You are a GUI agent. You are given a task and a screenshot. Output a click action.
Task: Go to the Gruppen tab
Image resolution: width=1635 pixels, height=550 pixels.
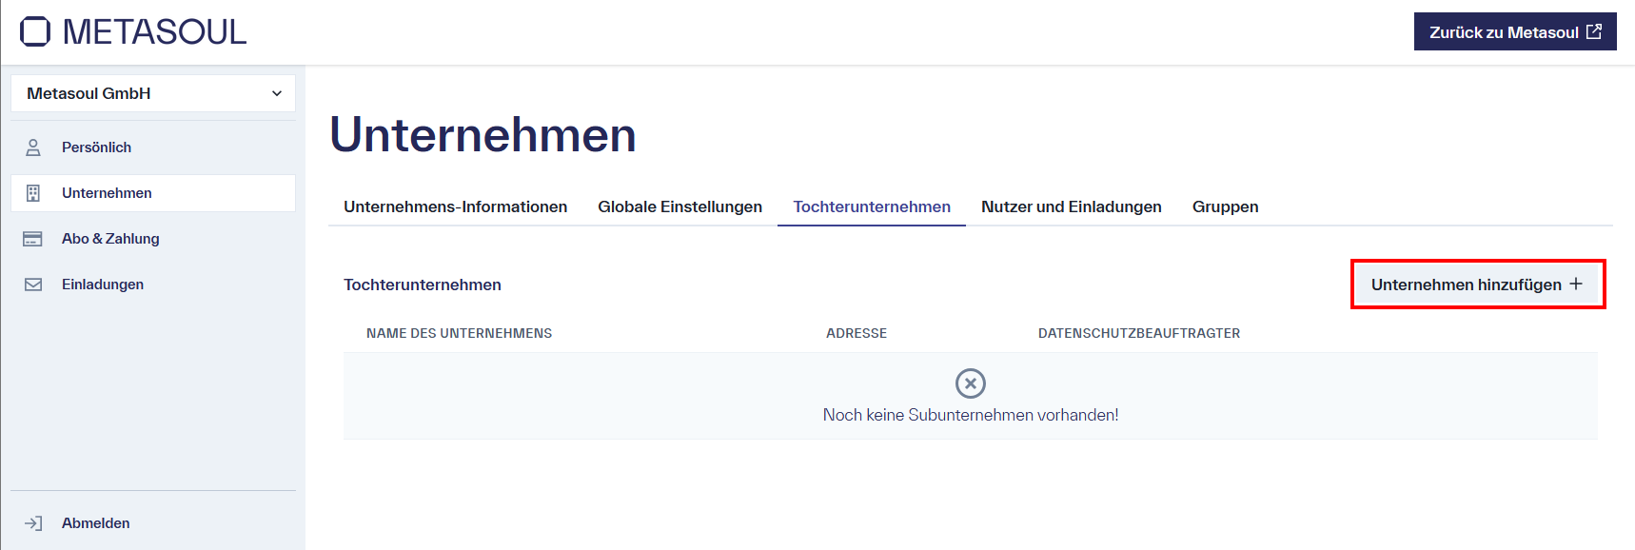(1225, 206)
